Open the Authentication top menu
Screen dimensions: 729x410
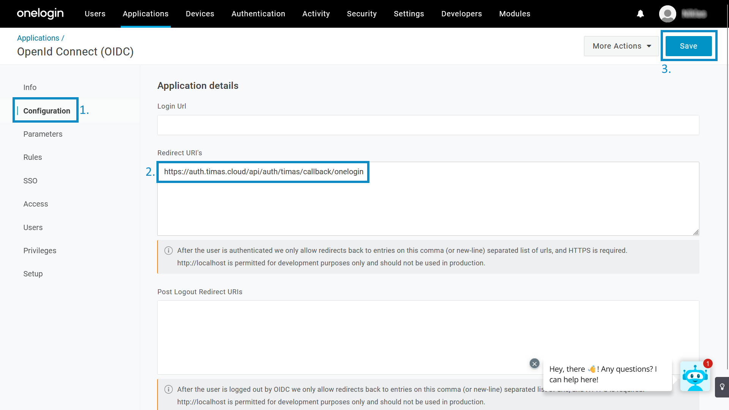point(258,14)
